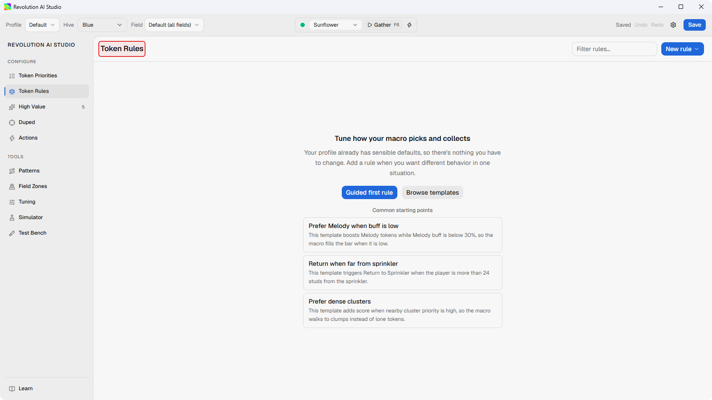Image resolution: width=712 pixels, height=400 pixels.
Task: Click the Patterns sidebar icon
Action: click(12, 171)
